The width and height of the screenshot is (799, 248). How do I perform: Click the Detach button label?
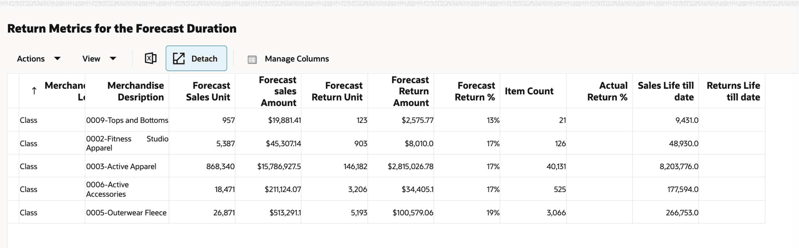(x=204, y=59)
